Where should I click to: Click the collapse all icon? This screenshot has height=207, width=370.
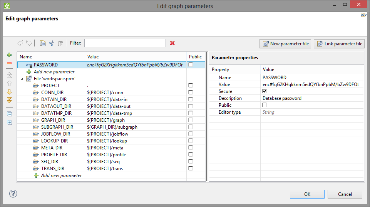10,114
